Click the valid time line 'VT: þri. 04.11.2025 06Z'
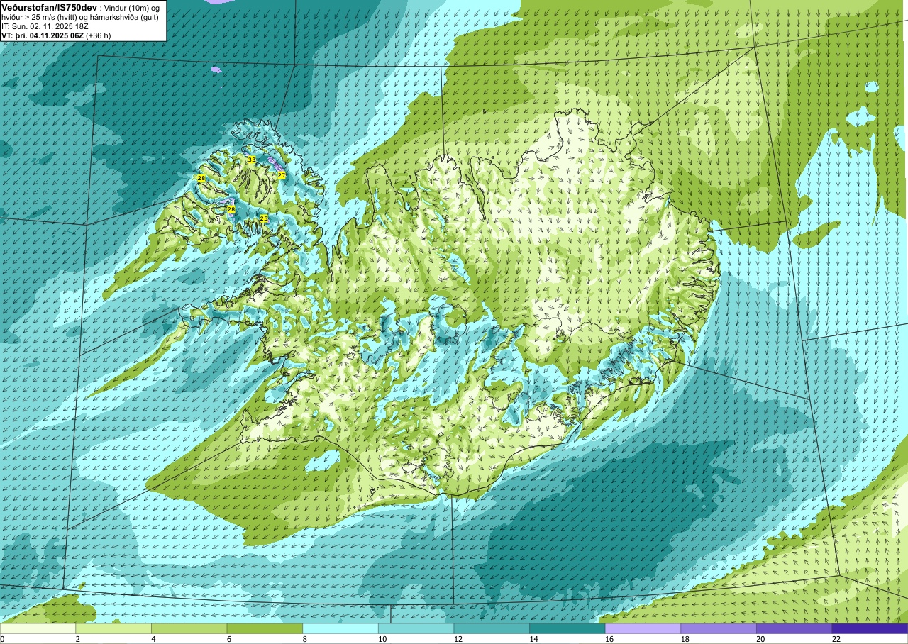908x644 pixels. point(56,35)
